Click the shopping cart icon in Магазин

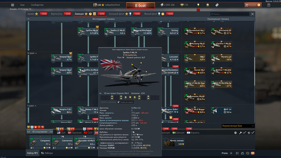click(x=246, y=5)
